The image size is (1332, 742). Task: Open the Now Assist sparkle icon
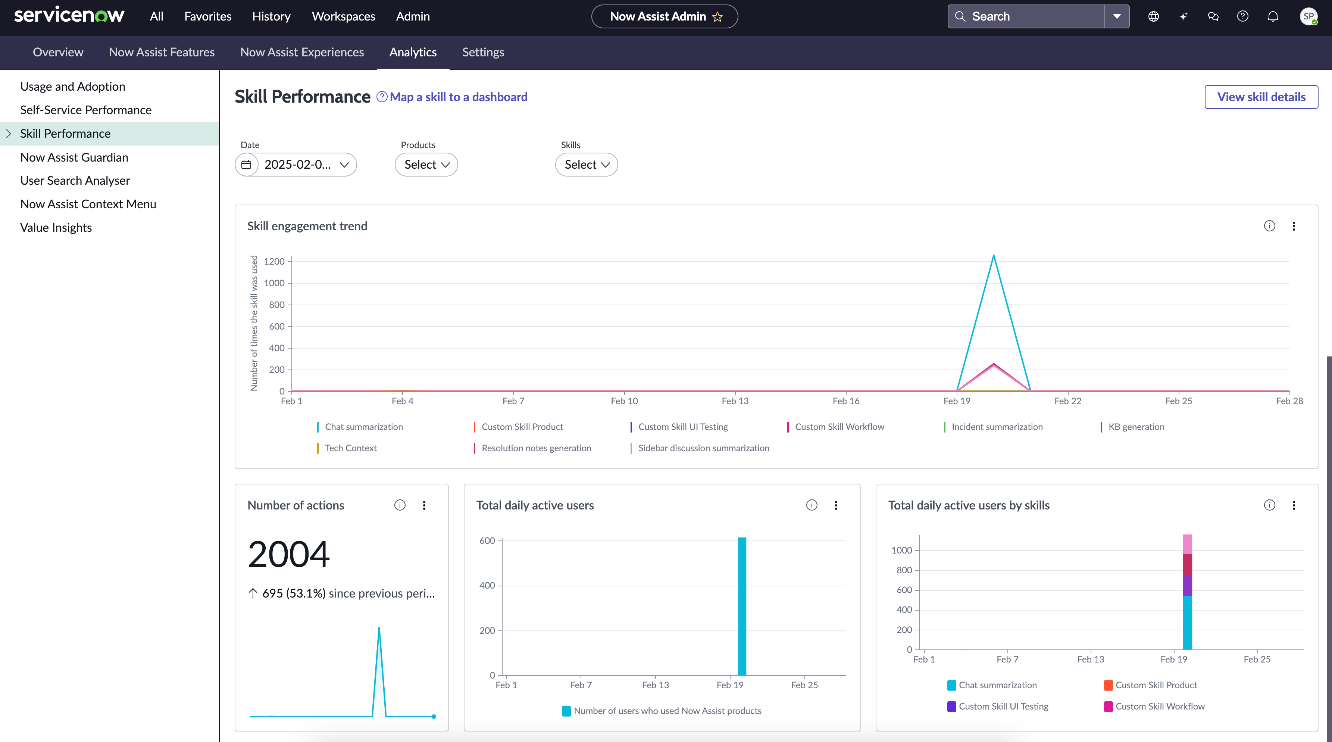pyautogui.click(x=1183, y=16)
